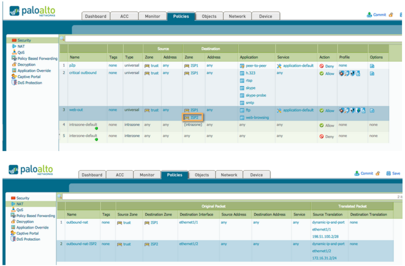405x266 pixels.
Task: Click the outbound-nat-ISP2 rule name
Action: point(82,244)
